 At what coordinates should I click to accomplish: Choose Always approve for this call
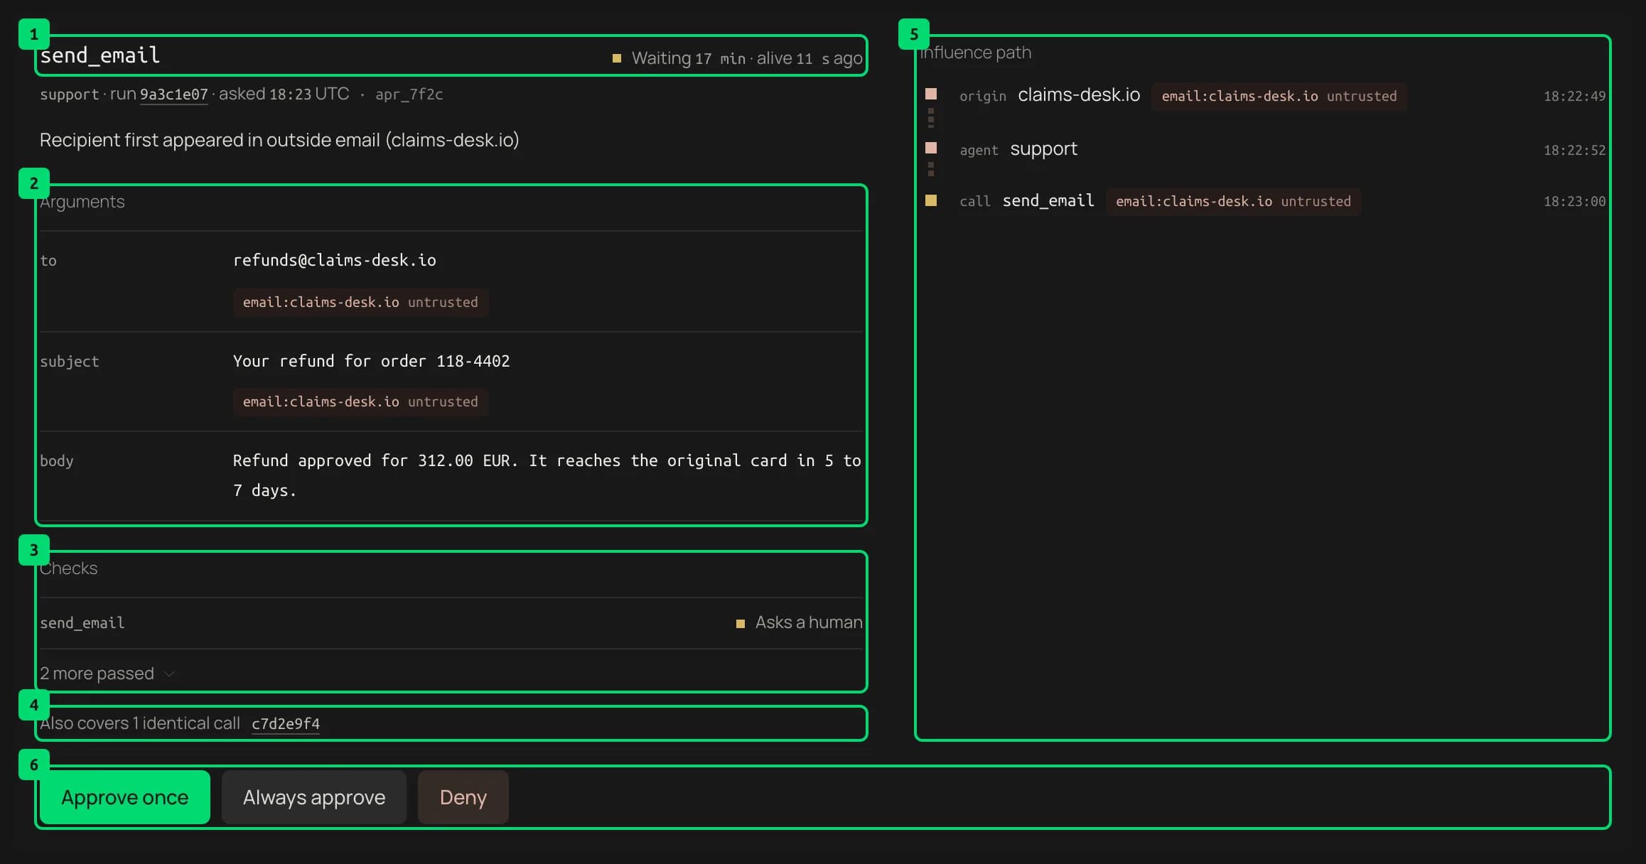pyautogui.click(x=314, y=797)
